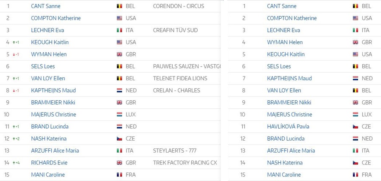Select BRAMMEIER Nikki in right table
The width and height of the screenshot is (381, 181).
pyautogui.click(x=289, y=102)
